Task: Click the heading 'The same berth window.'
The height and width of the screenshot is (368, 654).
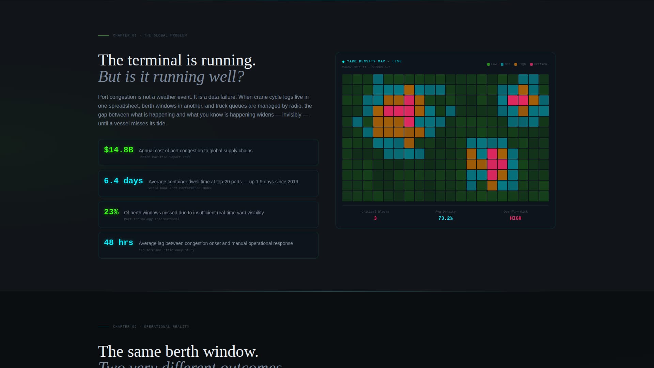Action: click(x=178, y=352)
